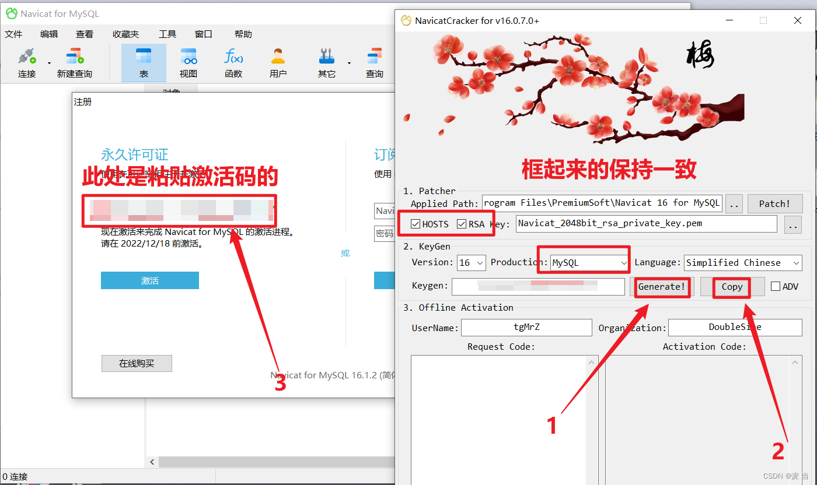Viewport: 817px width, 485px height.
Task: Toggle the HOSTS checkbox
Action: [416, 224]
